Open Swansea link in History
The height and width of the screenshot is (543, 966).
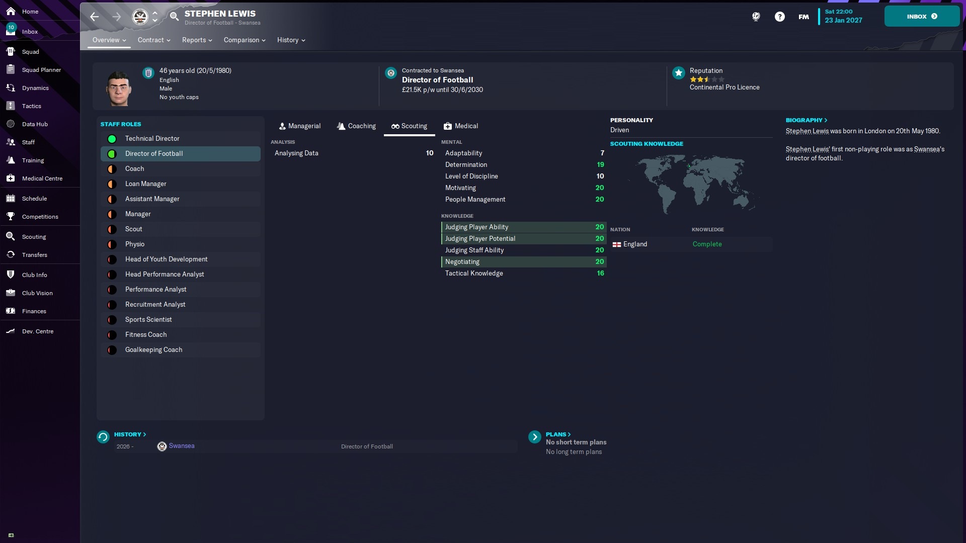tap(182, 446)
